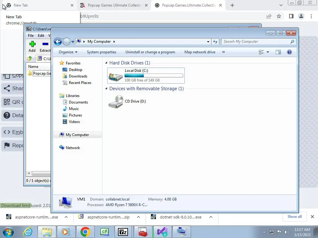Open the address bar history dropdown

(x=208, y=42)
